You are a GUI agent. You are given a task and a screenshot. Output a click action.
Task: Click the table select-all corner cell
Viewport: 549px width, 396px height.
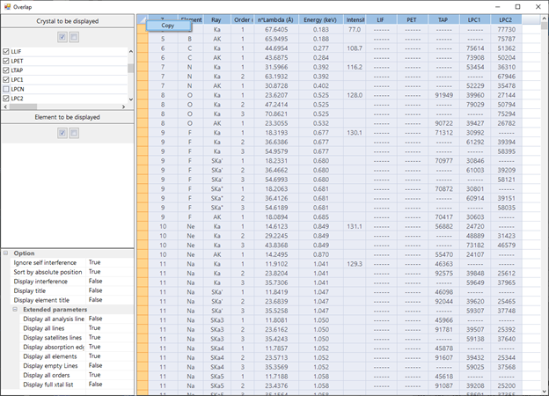coord(143,18)
